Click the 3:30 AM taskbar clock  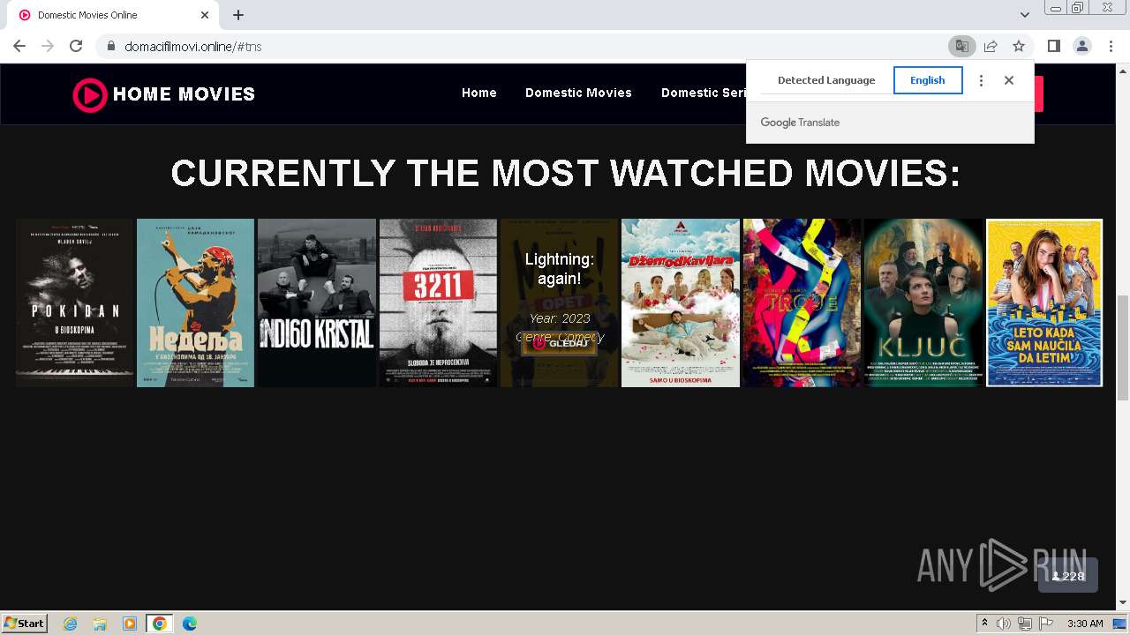tap(1085, 624)
